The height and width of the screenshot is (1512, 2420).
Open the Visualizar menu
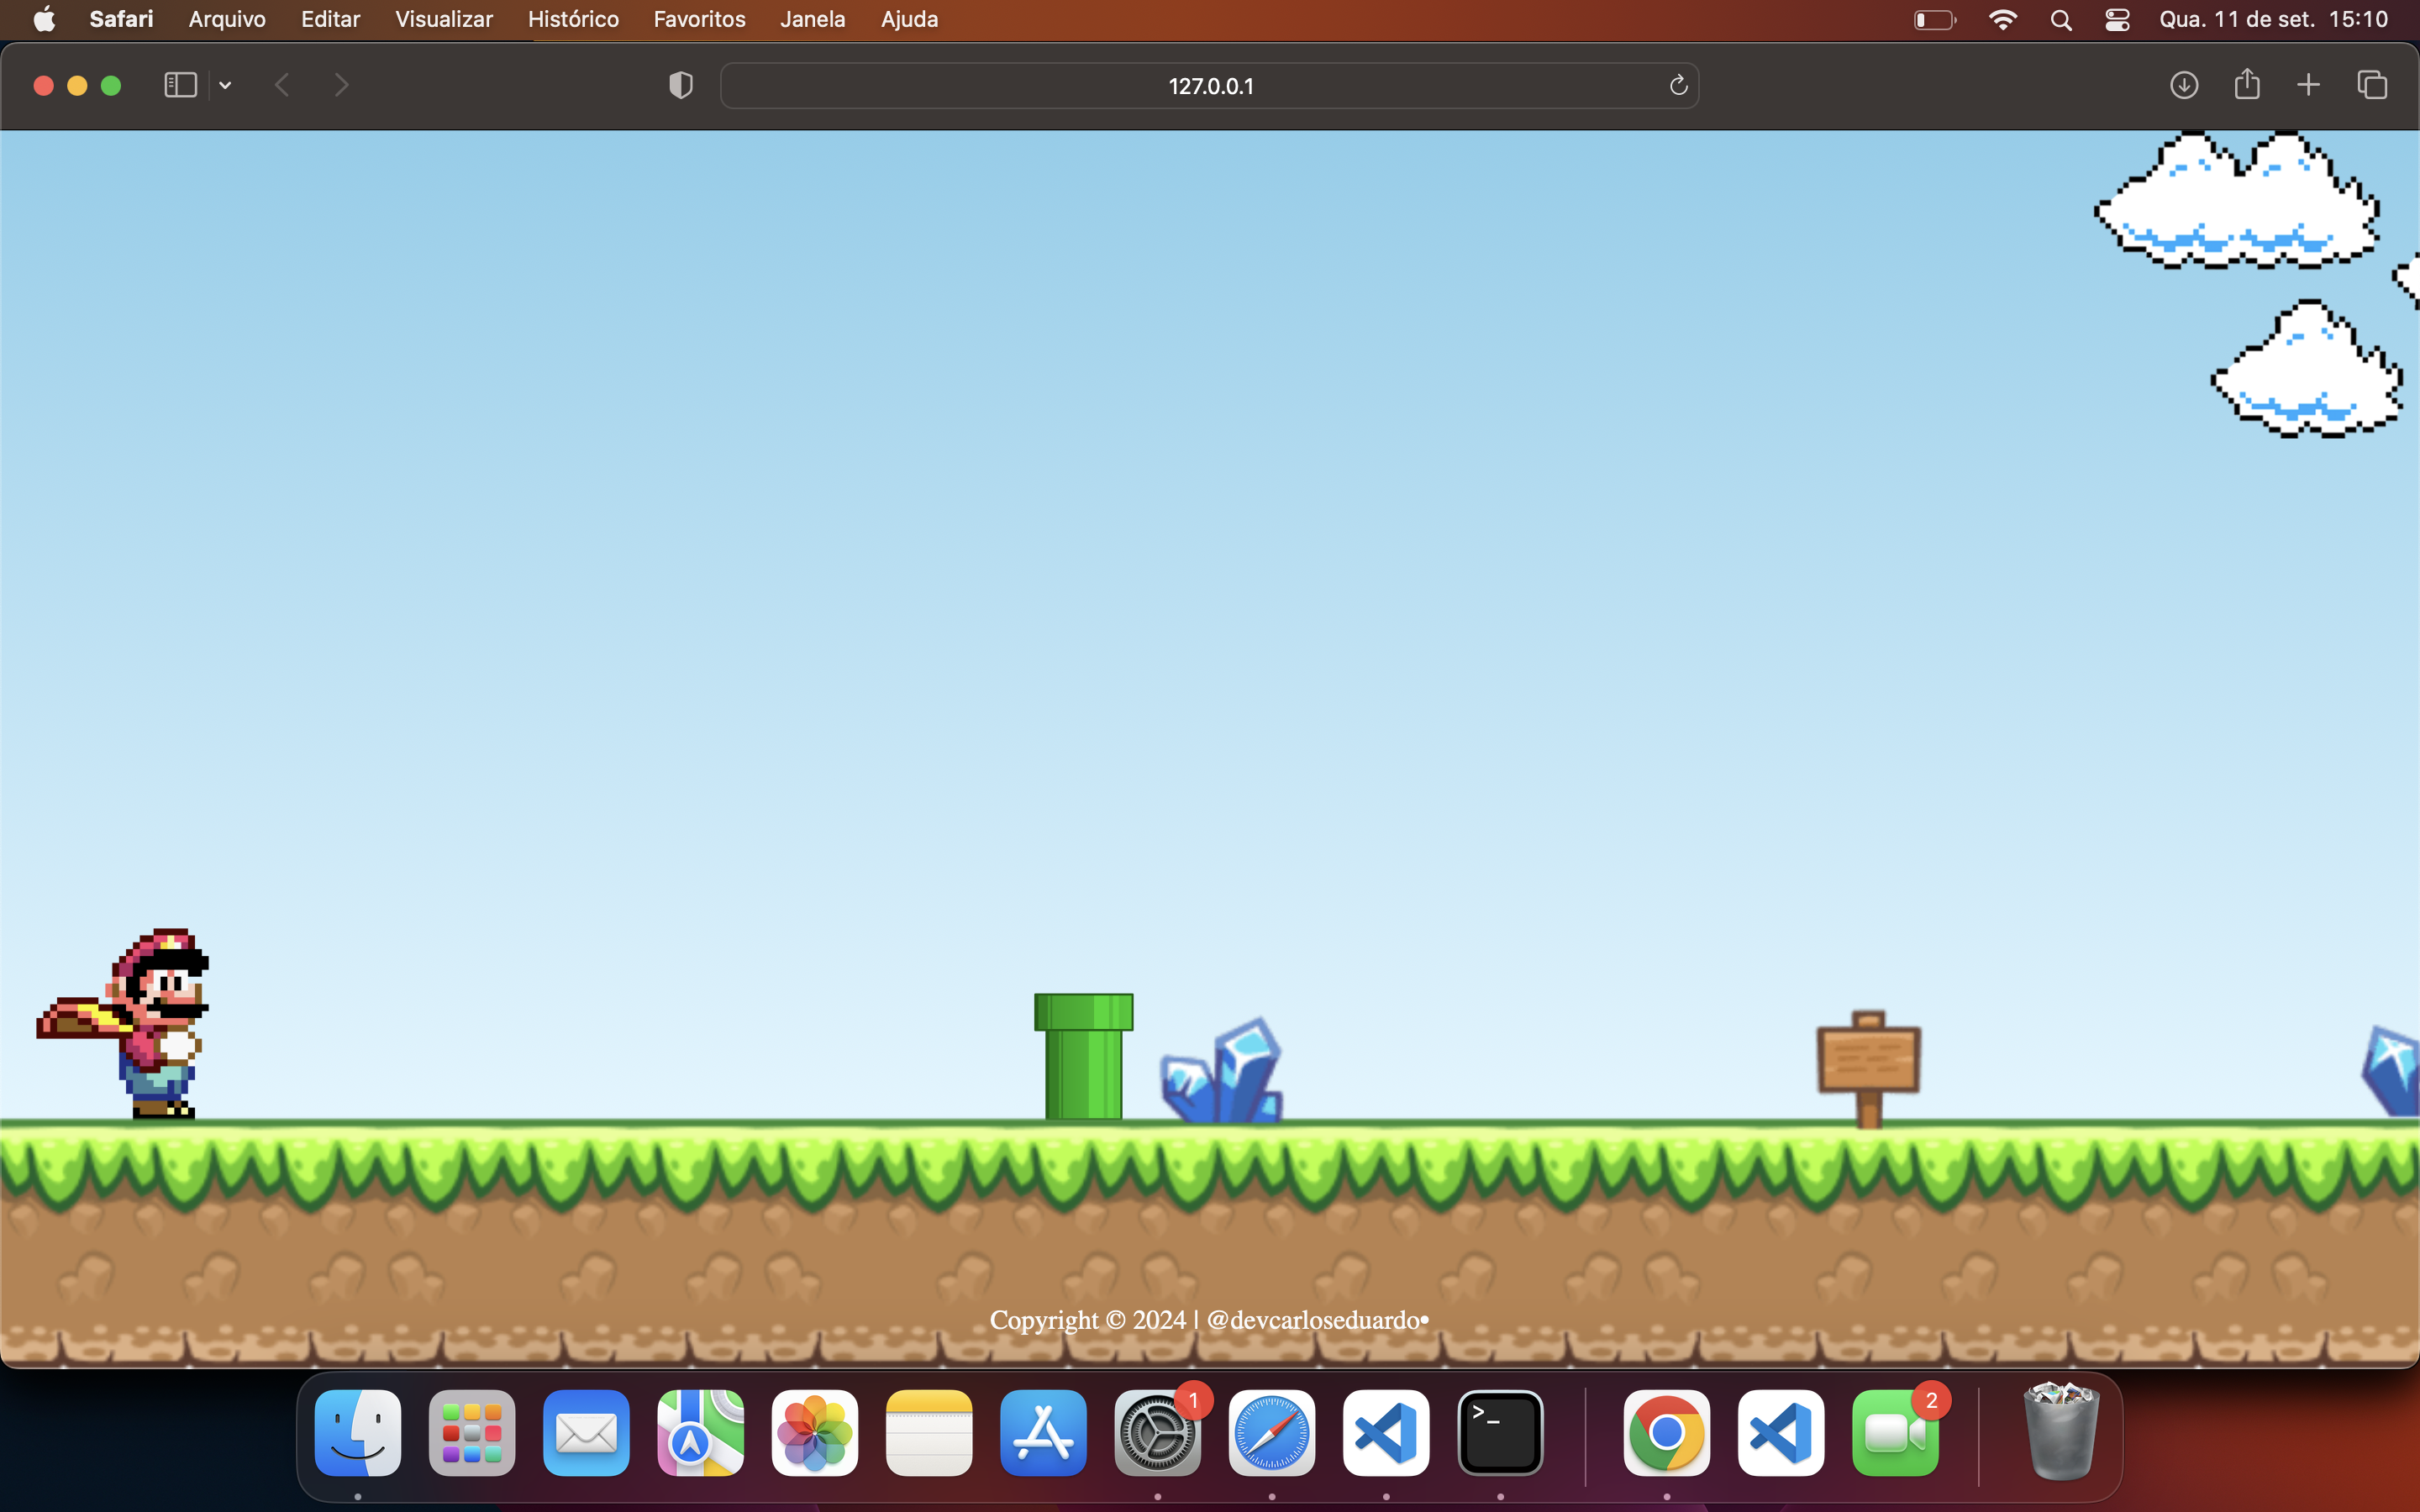coord(444,19)
